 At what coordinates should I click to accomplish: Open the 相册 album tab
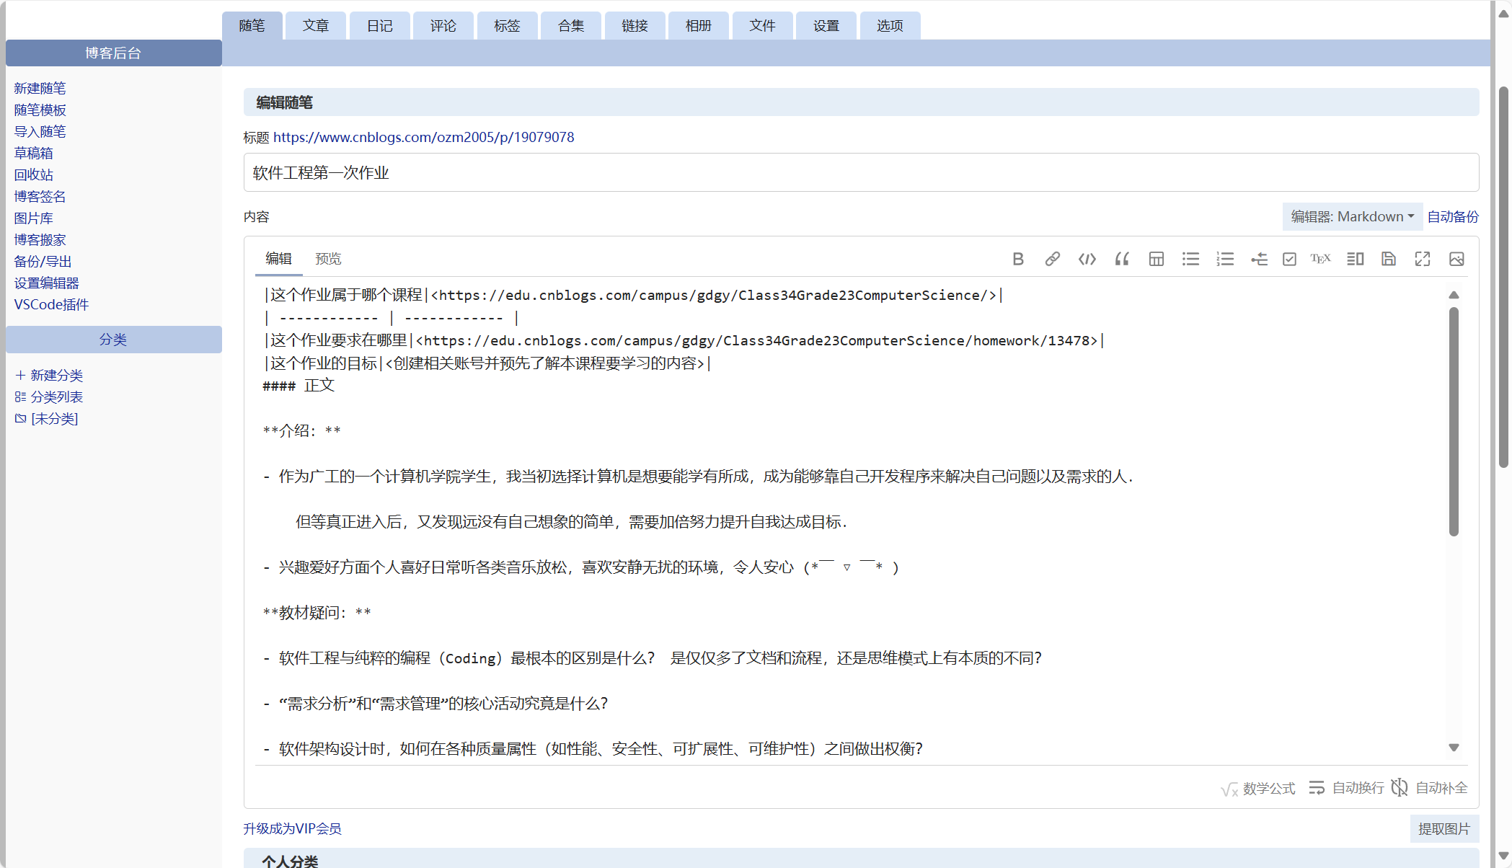tap(697, 25)
